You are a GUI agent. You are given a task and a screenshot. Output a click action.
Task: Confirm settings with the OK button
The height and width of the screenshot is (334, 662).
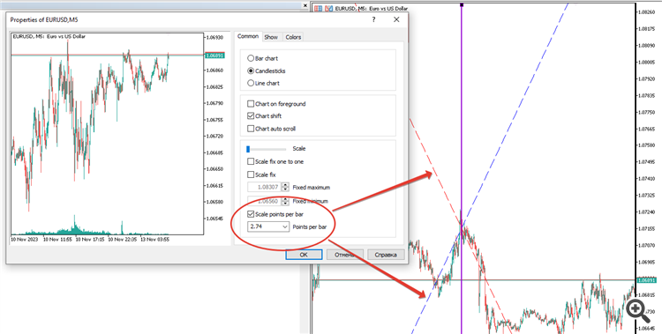304,255
